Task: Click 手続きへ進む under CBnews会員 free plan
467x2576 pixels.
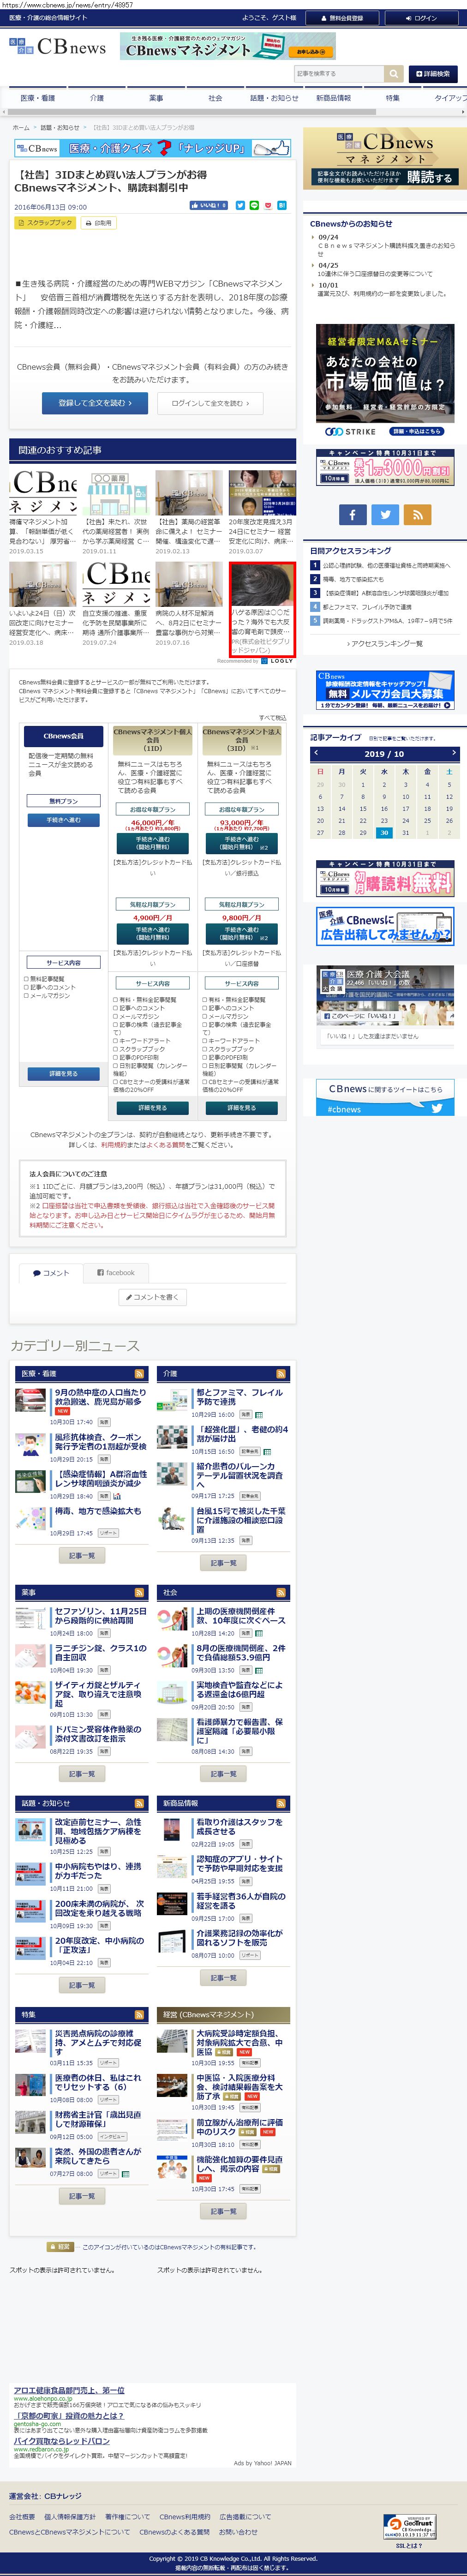Action: click(63, 820)
